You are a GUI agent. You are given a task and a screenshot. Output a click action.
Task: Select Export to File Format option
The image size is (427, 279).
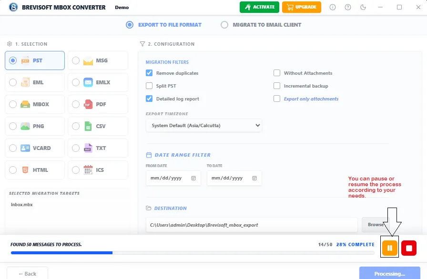coord(163,25)
